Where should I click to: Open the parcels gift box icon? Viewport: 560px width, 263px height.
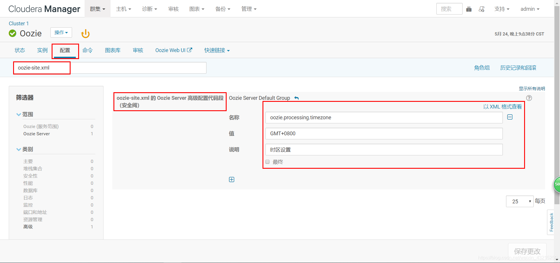click(x=469, y=9)
